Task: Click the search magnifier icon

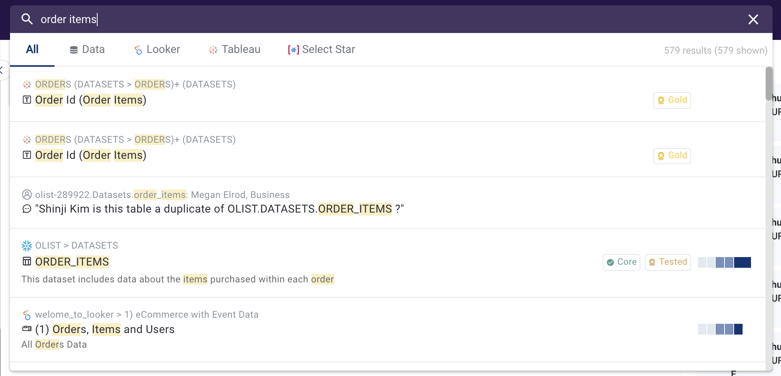Action: click(27, 19)
